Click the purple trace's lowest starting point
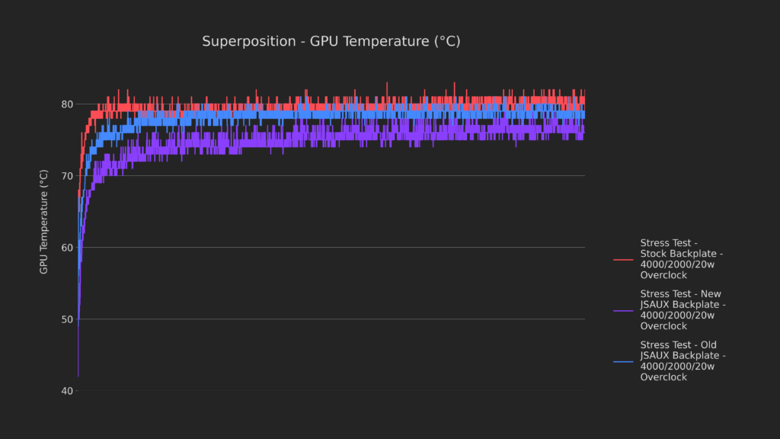The height and width of the screenshot is (439, 780). pos(78,376)
